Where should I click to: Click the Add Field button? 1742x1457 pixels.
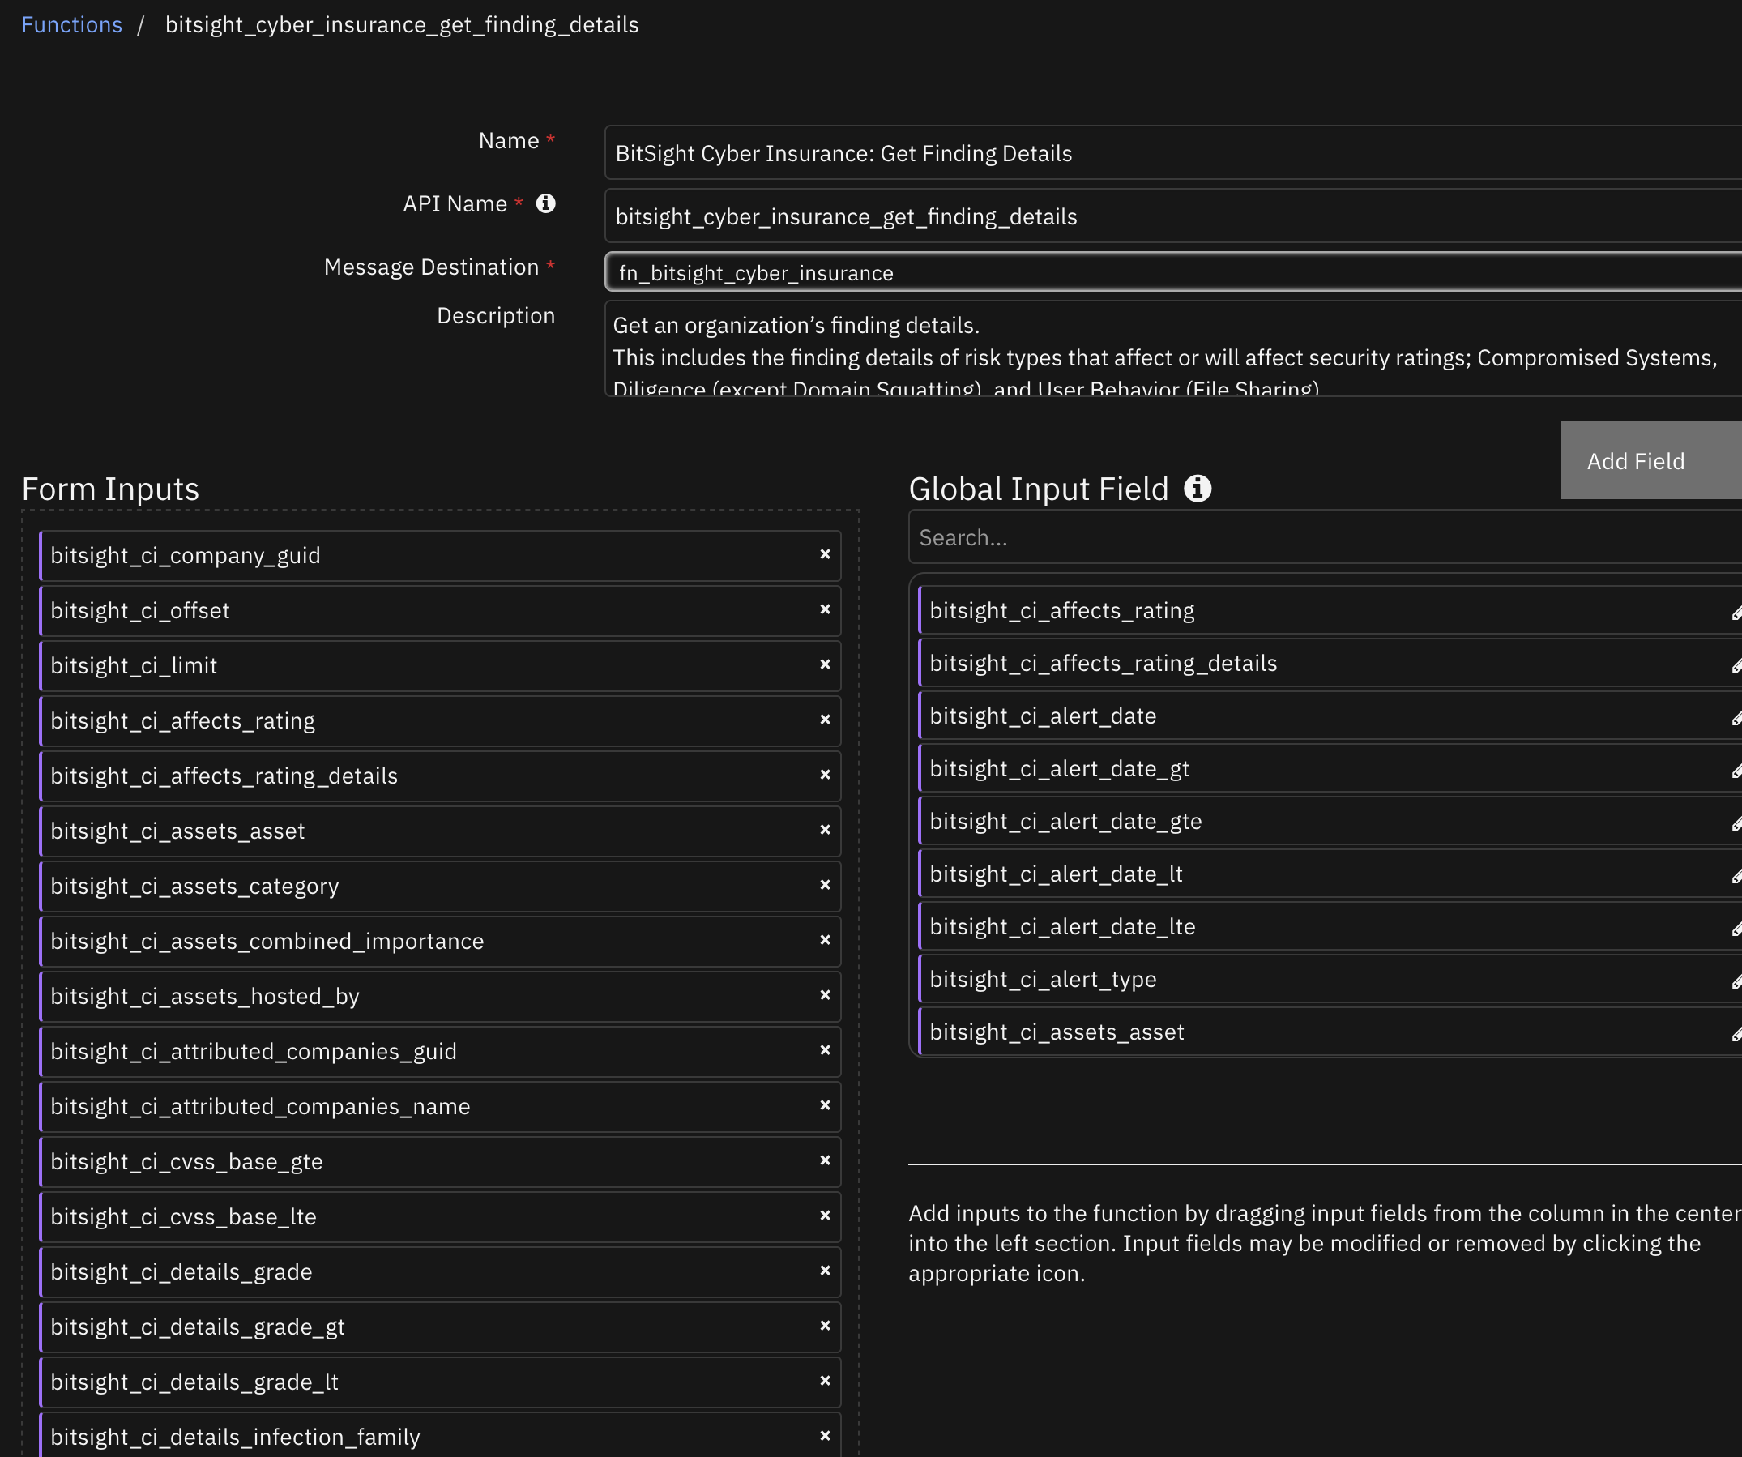pyautogui.click(x=1650, y=460)
